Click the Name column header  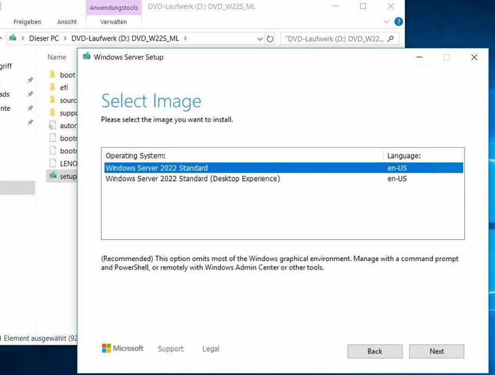(57, 57)
